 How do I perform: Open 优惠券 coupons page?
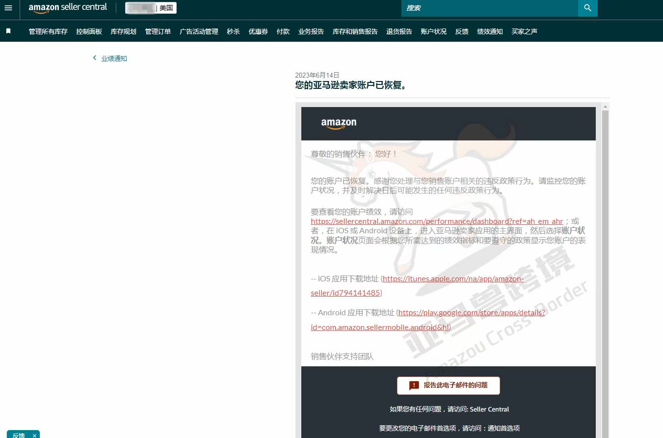coord(258,31)
